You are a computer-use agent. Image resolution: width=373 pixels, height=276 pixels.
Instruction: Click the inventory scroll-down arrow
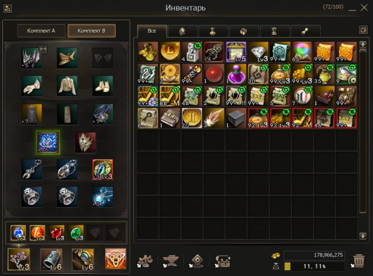362,236
